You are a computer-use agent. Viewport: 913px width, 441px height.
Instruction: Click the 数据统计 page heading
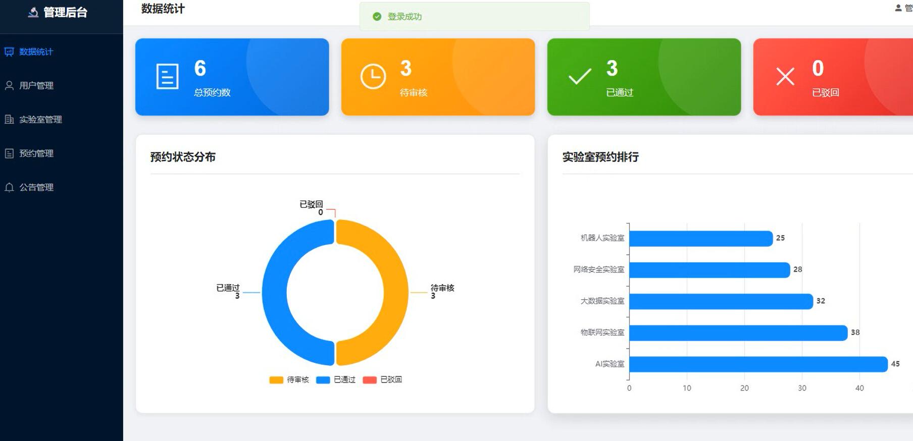coord(163,9)
